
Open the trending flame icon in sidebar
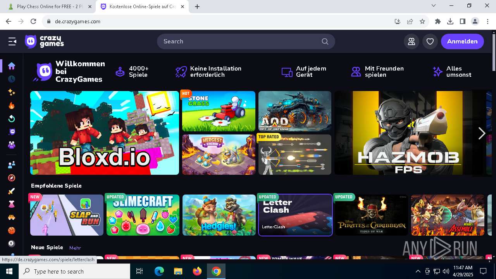[x=12, y=106]
